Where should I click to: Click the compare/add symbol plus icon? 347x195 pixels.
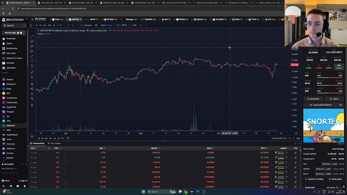(x=31, y=25)
